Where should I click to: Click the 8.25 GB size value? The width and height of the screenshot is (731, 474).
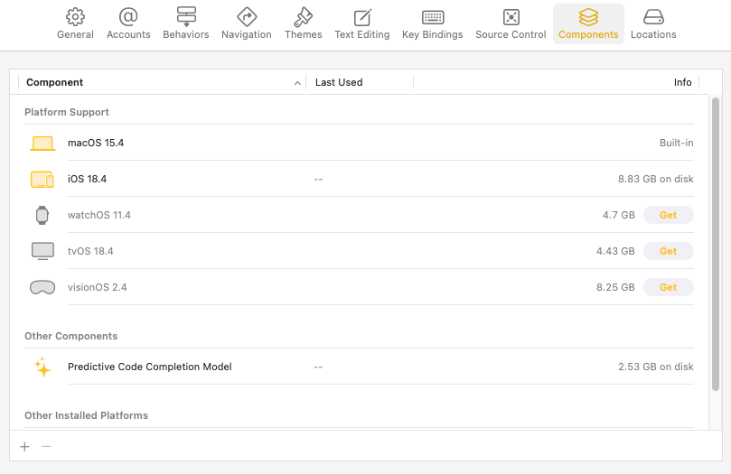(615, 287)
